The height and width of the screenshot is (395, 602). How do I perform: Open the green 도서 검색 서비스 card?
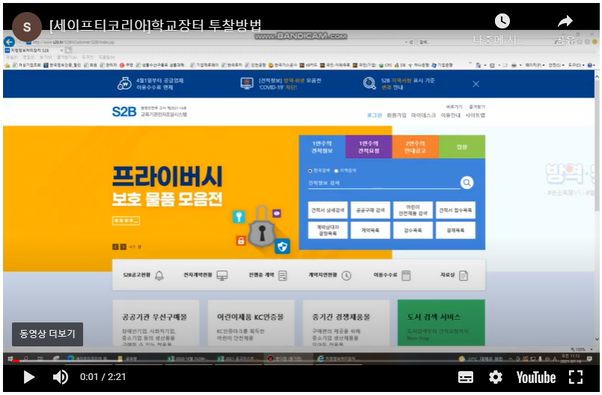(442, 323)
